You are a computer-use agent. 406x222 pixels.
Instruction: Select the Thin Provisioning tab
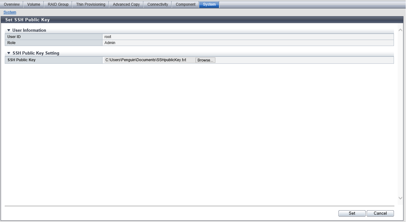click(x=90, y=4)
